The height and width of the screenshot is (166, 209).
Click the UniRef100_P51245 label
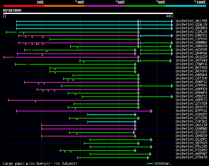[x=191, y=147]
